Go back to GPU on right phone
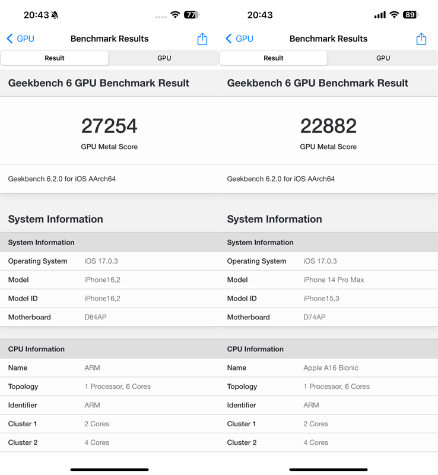Image resolution: width=438 pixels, height=475 pixels. 239,39
